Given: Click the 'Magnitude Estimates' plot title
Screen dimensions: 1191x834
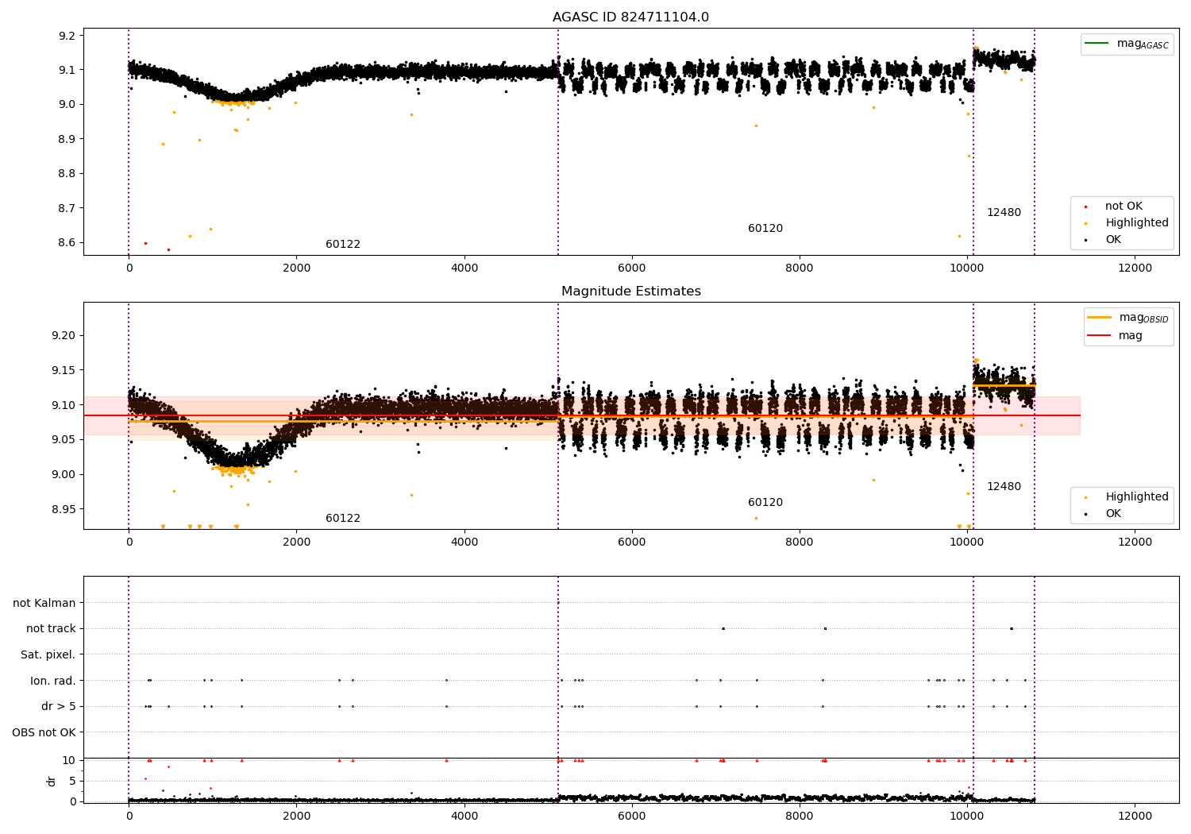Looking at the screenshot, I should tap(630, 292).
